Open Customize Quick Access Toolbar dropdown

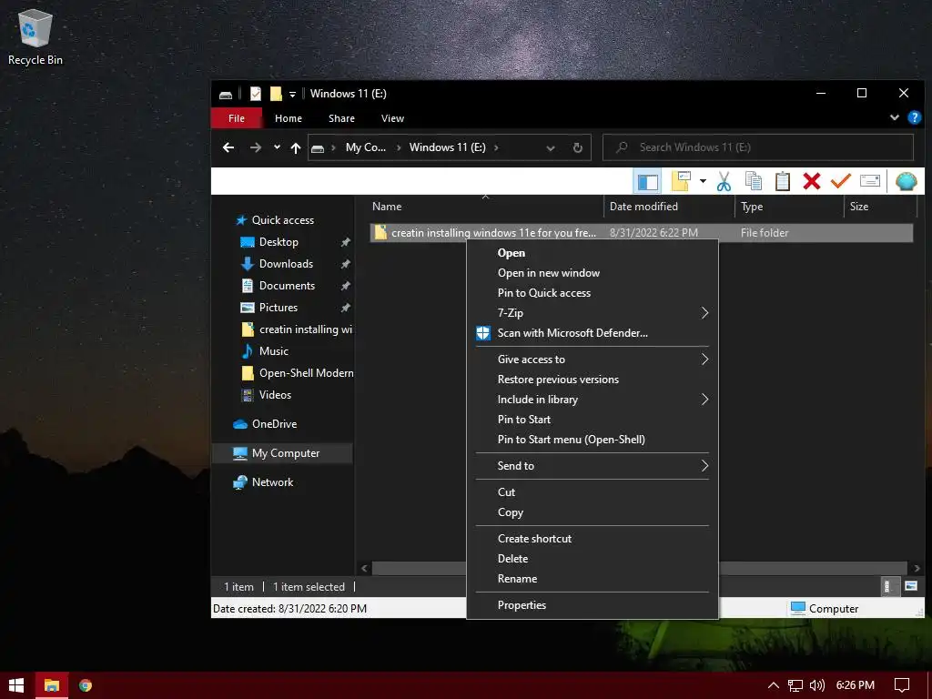click(x=292, y=94)
